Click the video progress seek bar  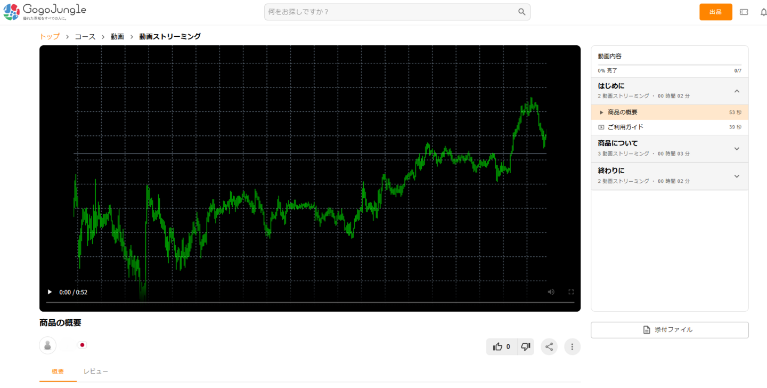[x=310, y=303]
